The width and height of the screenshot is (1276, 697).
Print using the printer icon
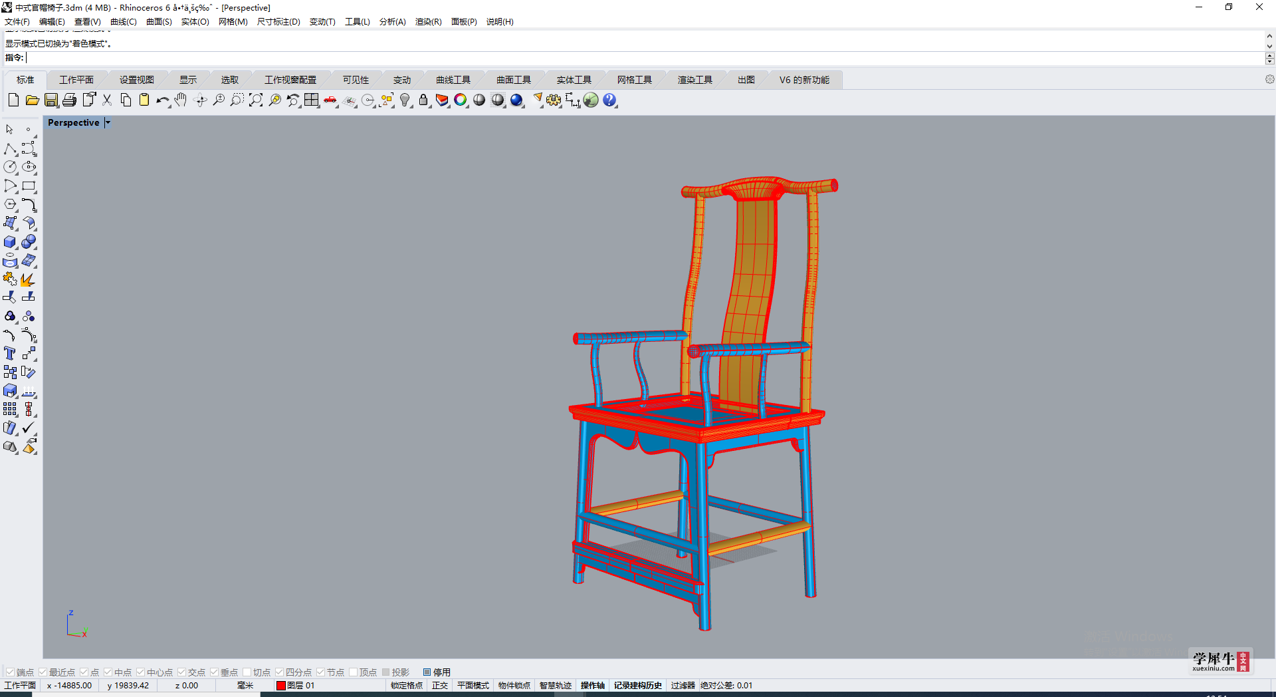pos(69,100)
